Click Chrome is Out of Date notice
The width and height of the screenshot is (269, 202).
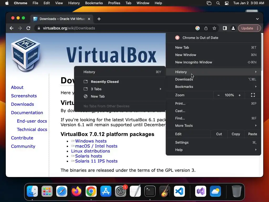tap(213, 38)
